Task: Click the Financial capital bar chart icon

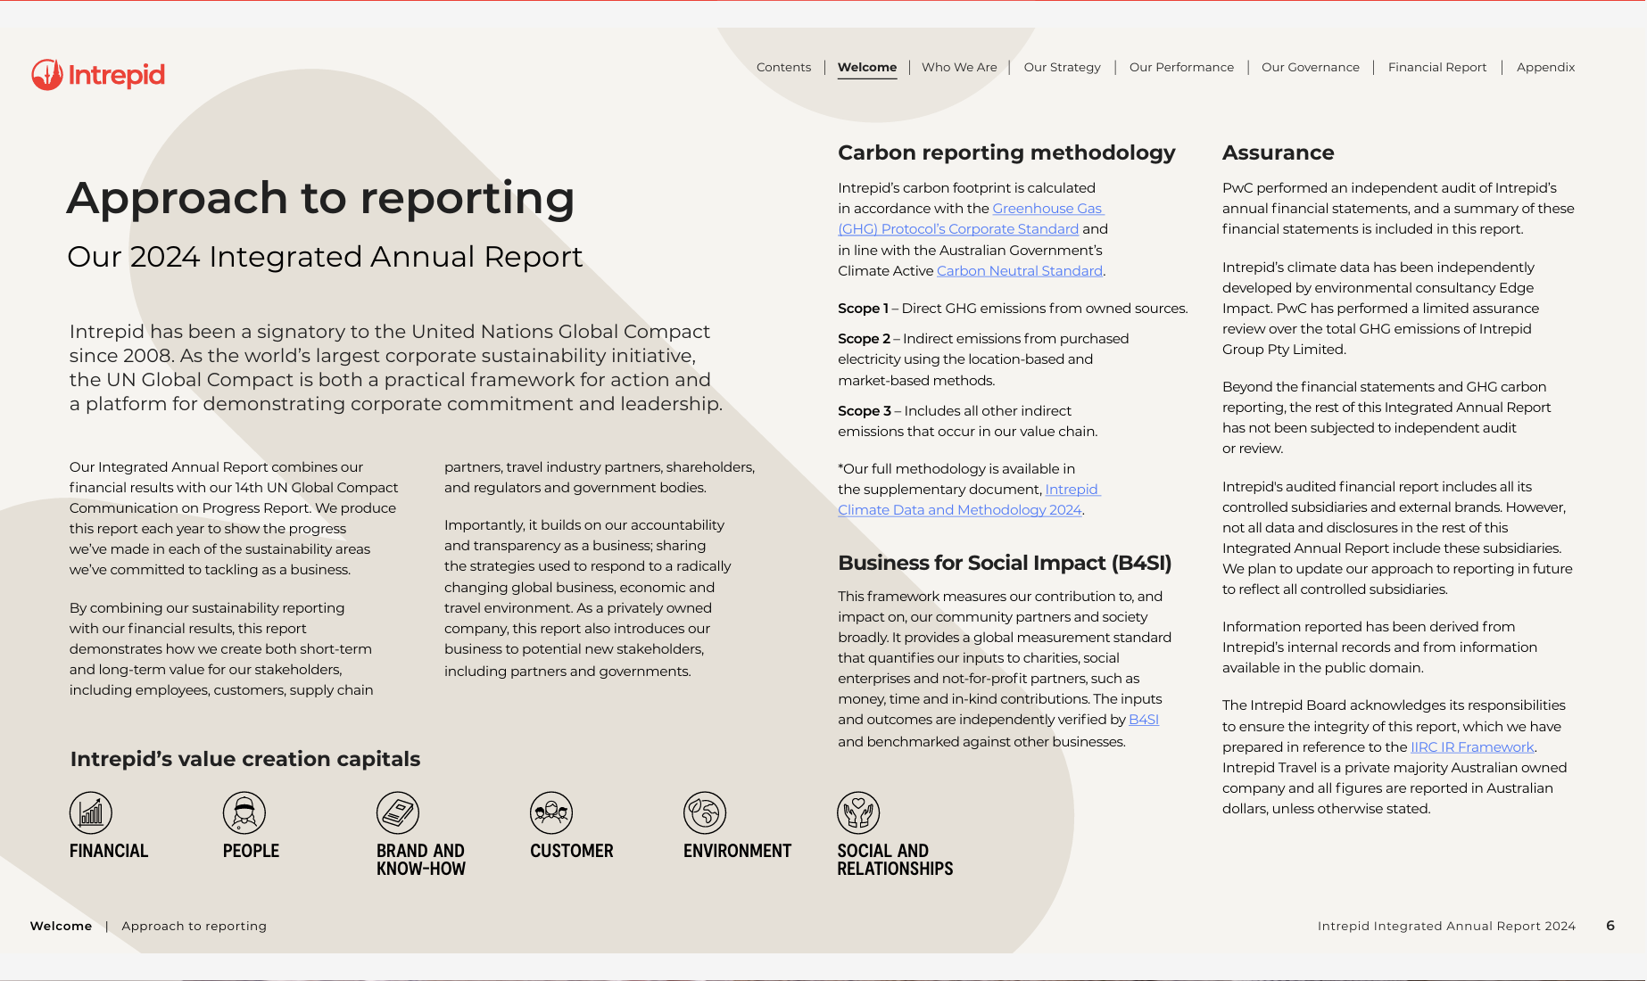Action: click(x=91, y=812)
